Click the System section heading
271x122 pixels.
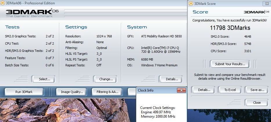coord(137,27)
